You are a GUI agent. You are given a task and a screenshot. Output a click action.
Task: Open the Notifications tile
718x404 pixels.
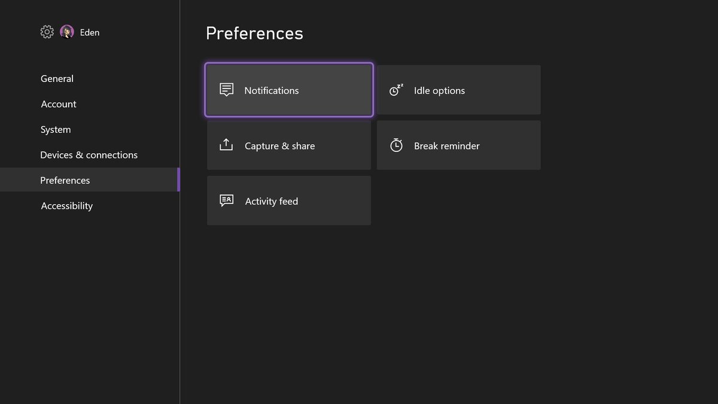(289, 90)
